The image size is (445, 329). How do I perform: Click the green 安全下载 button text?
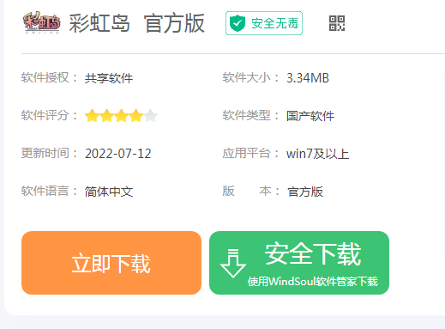313,253
